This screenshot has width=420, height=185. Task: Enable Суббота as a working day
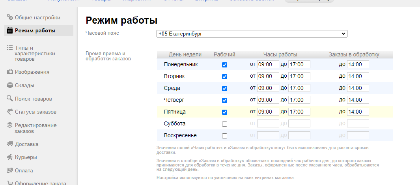(224, 124)
